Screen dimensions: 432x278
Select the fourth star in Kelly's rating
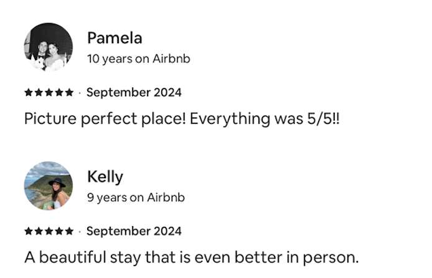tap(59, 231)
